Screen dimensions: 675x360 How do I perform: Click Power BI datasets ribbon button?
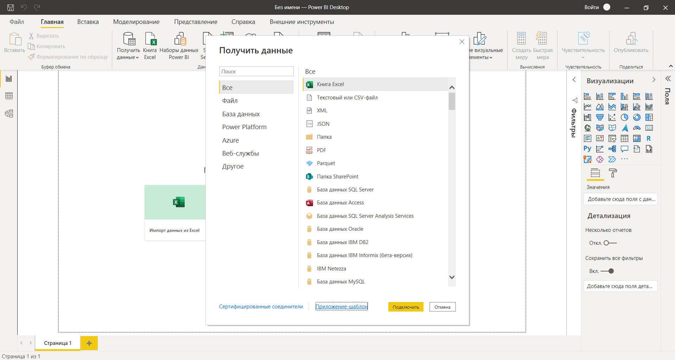(x=179, y=46)
